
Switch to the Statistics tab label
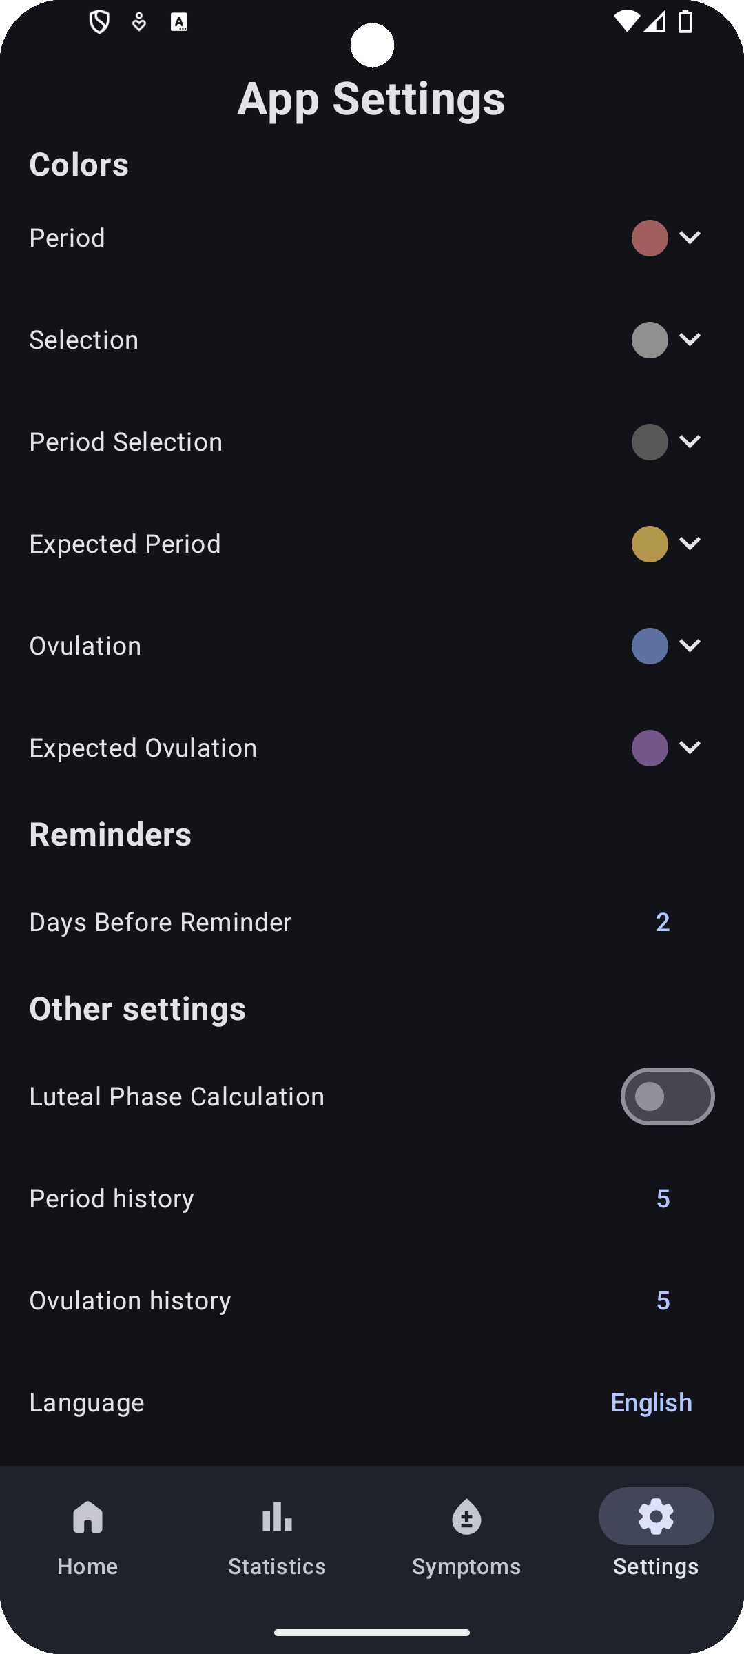pyautogui.click(x=277, y=1566)
